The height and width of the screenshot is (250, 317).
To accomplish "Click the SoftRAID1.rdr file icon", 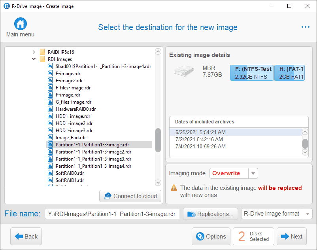I will pyautogui.click(x=50, y=180).
